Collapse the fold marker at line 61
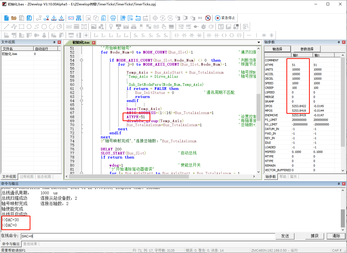 pos(81,89)
